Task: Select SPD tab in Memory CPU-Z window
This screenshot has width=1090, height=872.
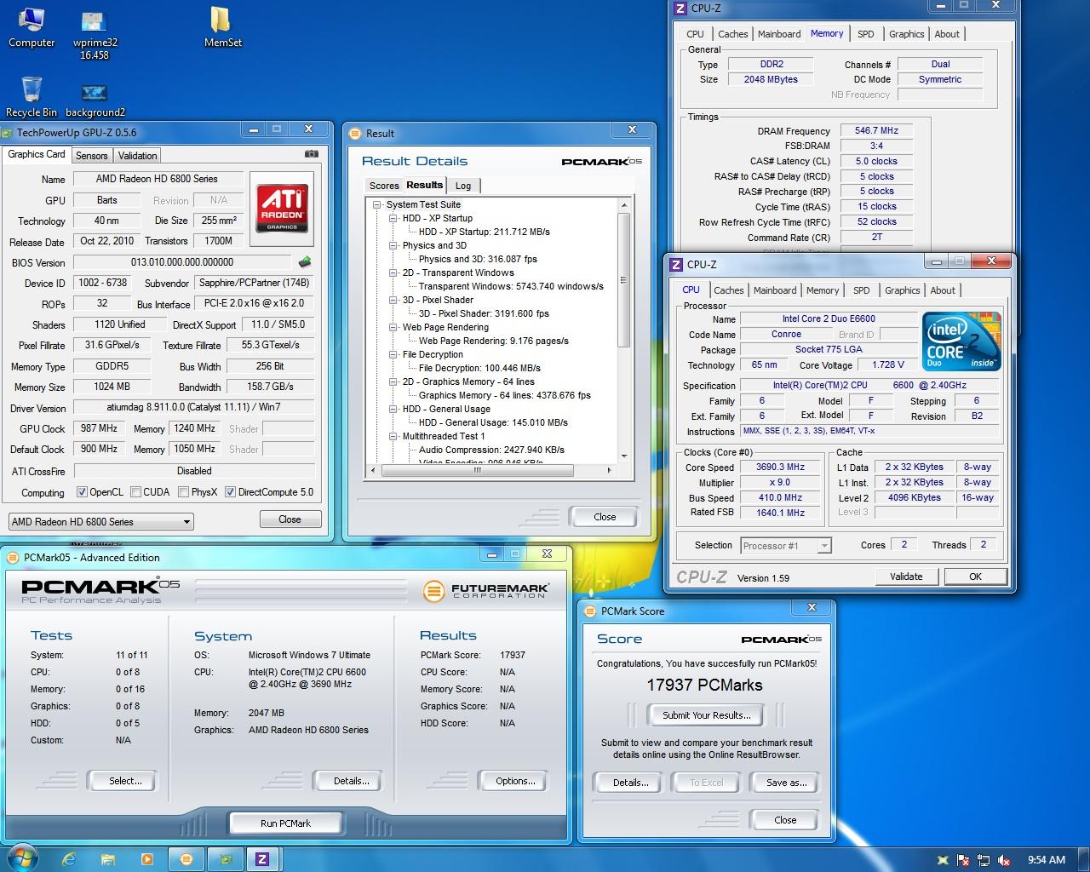Action: coord(865,34)
